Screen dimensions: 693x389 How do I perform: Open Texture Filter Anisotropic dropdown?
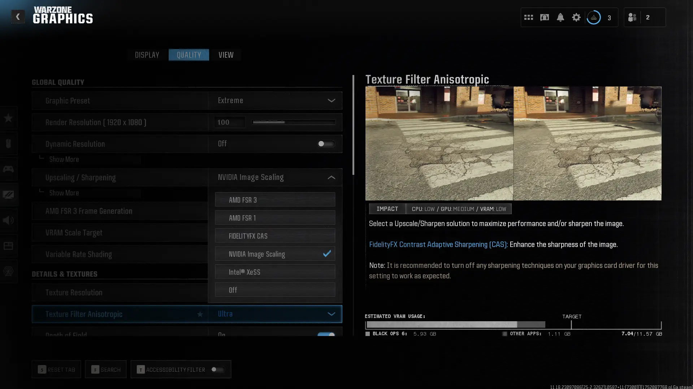pyautogui.click(x=275, y=314)
